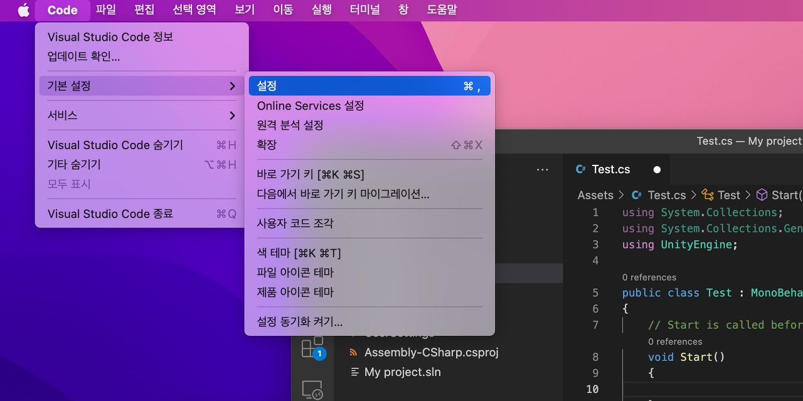The image size is (803, 401).
Task: Click '0 references' above void Start()
Action: click(675, 341)
